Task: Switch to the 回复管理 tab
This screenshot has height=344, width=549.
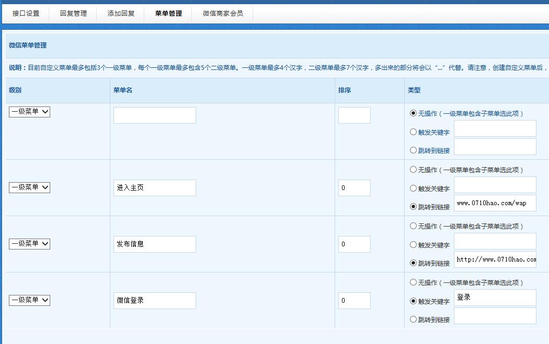Action: (73, 14)
